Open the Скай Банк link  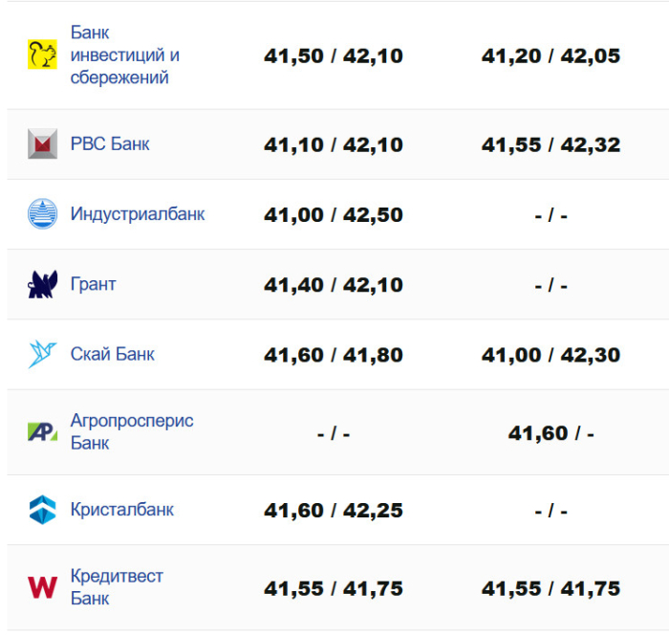(x=113, y=354)
